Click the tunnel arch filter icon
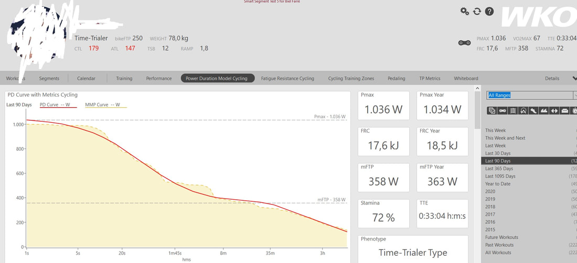Image resolution: width=577 pixels, height=263 pixels. coord(523,110)
